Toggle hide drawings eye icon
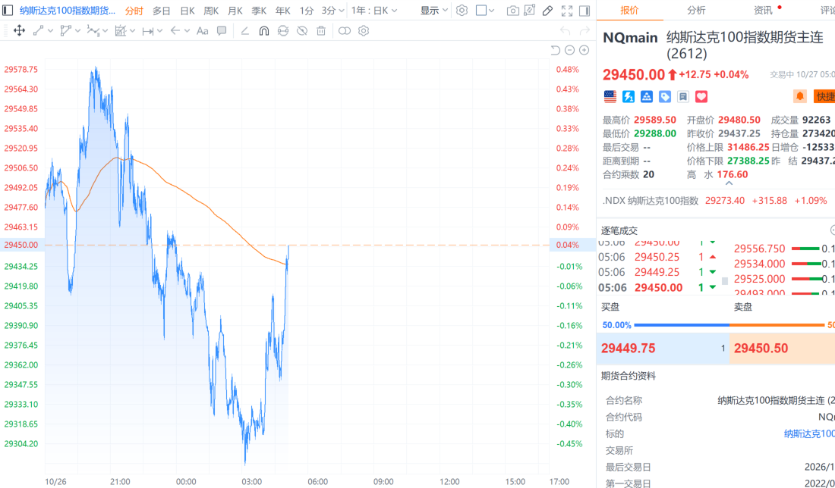The height and width of the screenshot is (488, 835). pos(302,31)
